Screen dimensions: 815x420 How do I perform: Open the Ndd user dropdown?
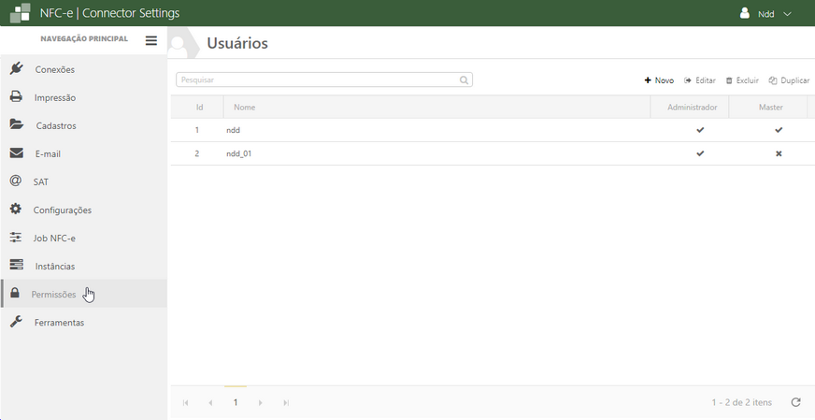click(766, 14)
